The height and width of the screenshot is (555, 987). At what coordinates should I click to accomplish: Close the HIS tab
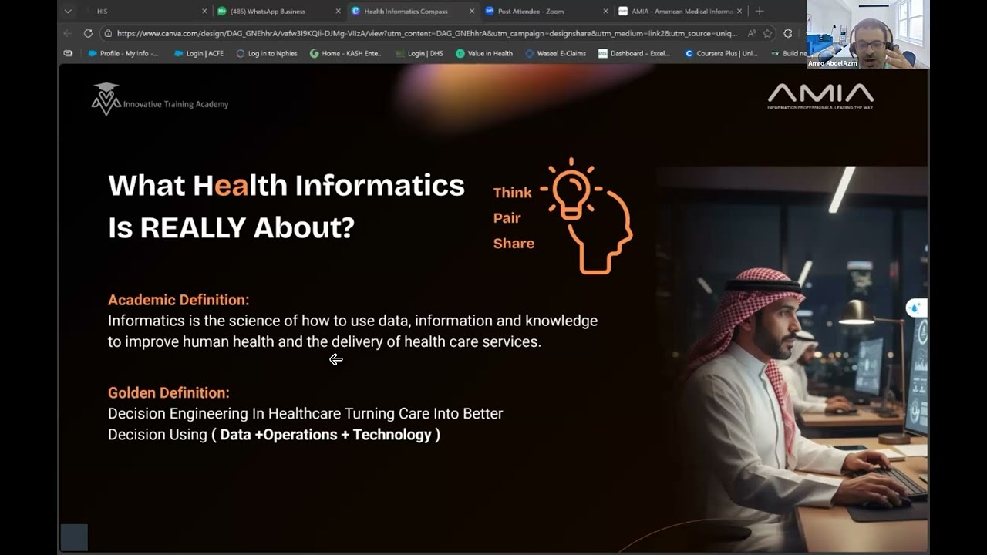(x=204, y=12)
